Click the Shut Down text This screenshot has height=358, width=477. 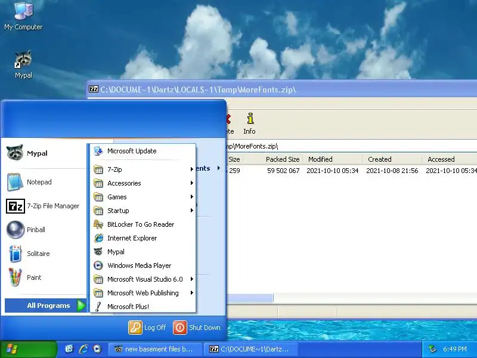click(205, 328)
